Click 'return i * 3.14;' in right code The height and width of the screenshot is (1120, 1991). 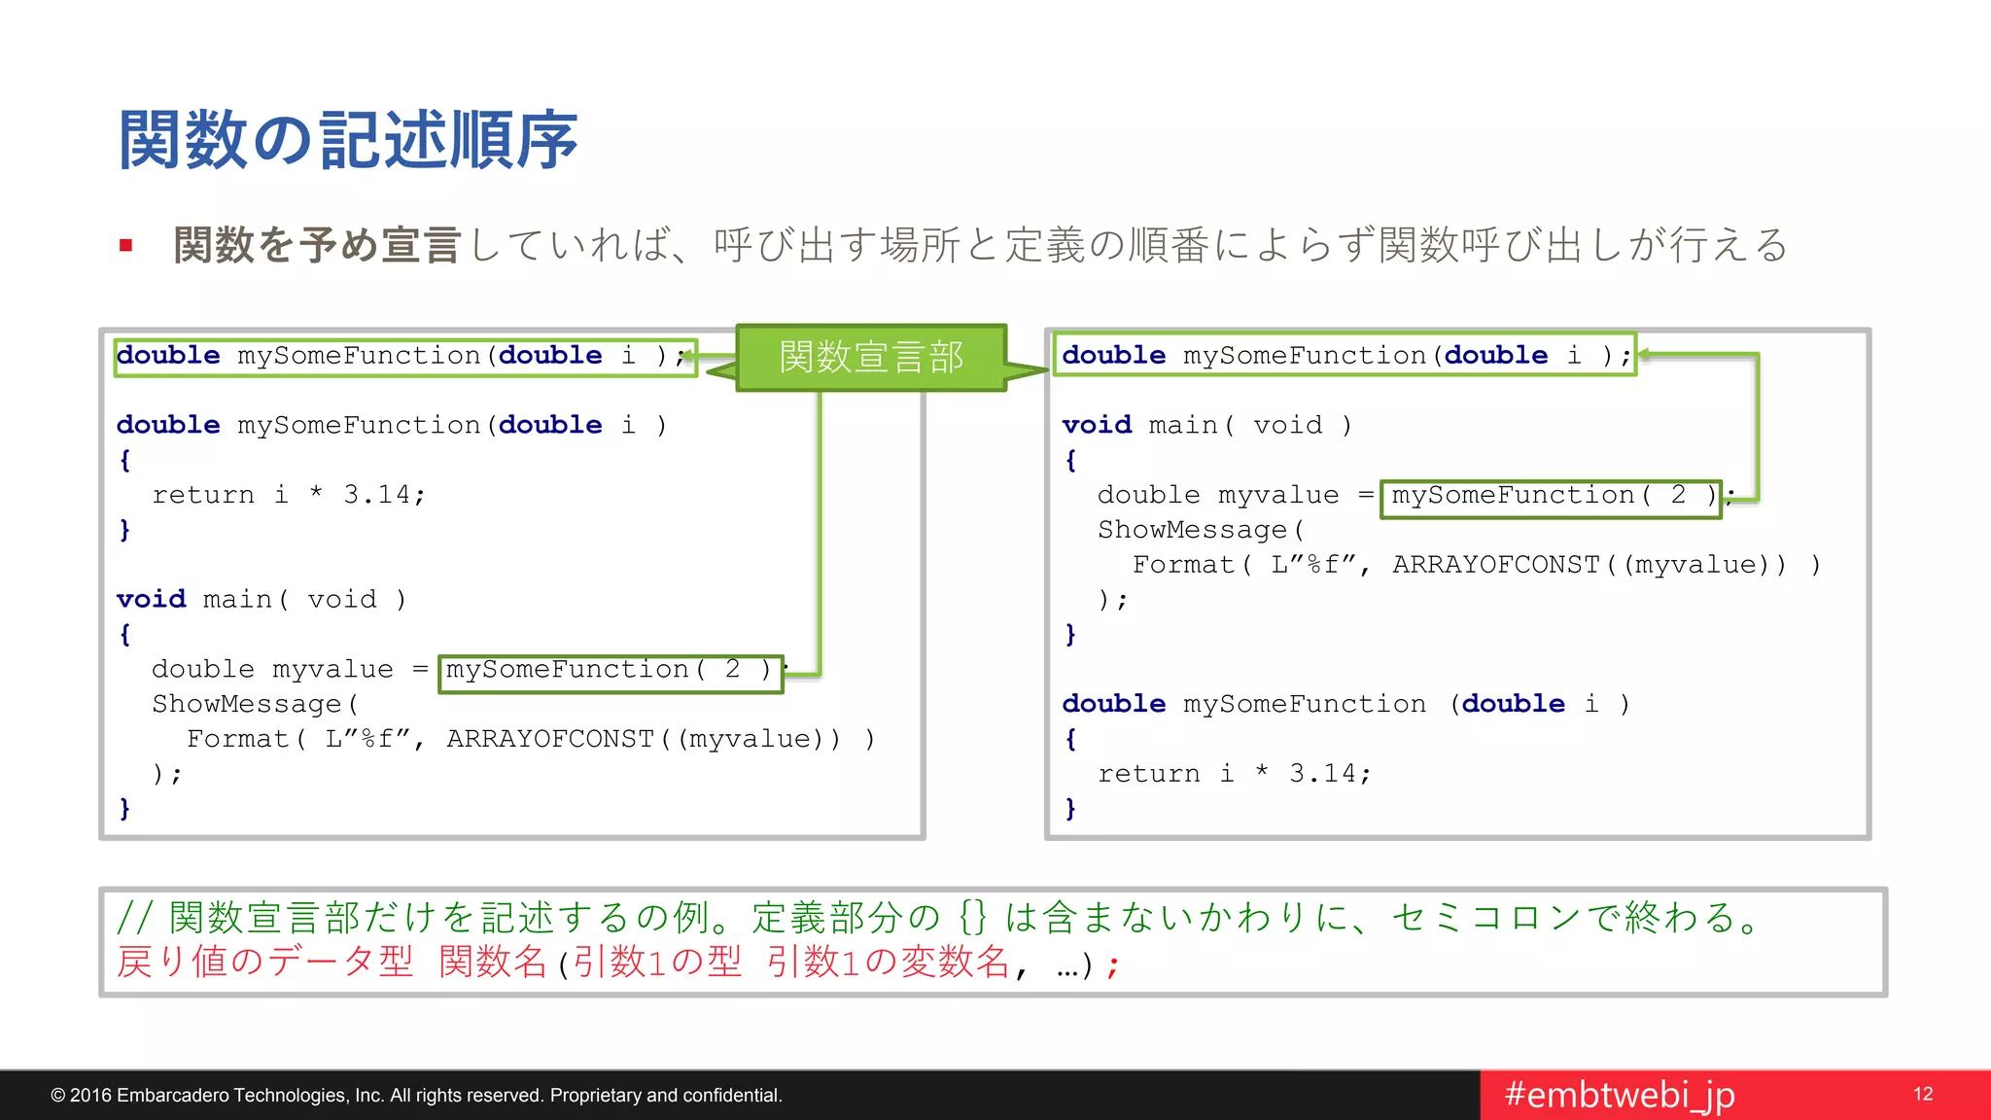pos(1234,774)
